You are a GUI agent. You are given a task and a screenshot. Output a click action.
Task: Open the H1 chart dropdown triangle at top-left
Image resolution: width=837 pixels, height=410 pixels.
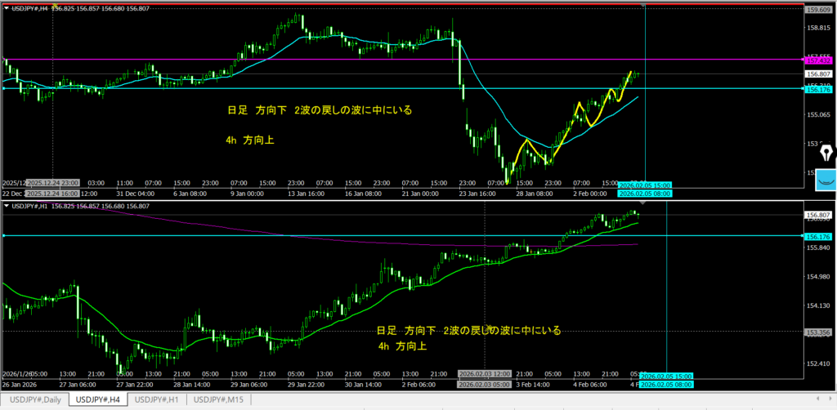tap(7, 206)
